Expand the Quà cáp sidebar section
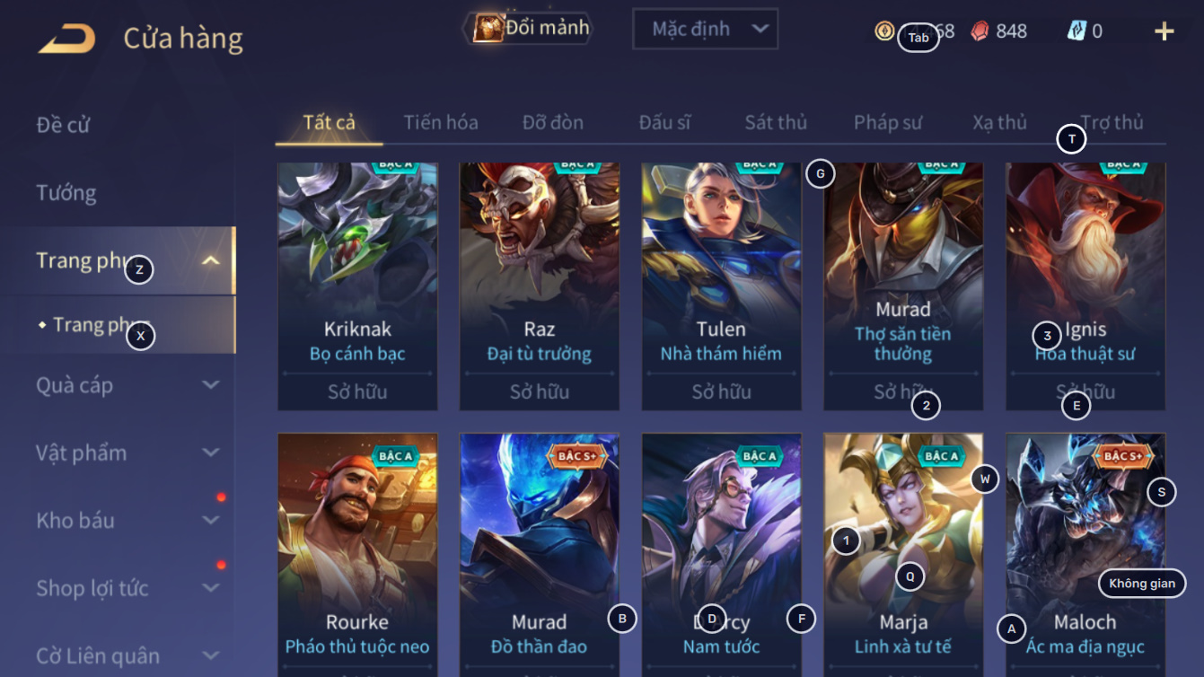 click(x=211, y=385)
